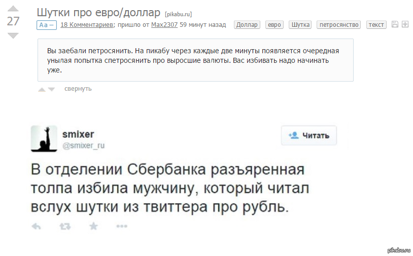
Task: Toggle the Aa font size control
Action: coord(46,25)
